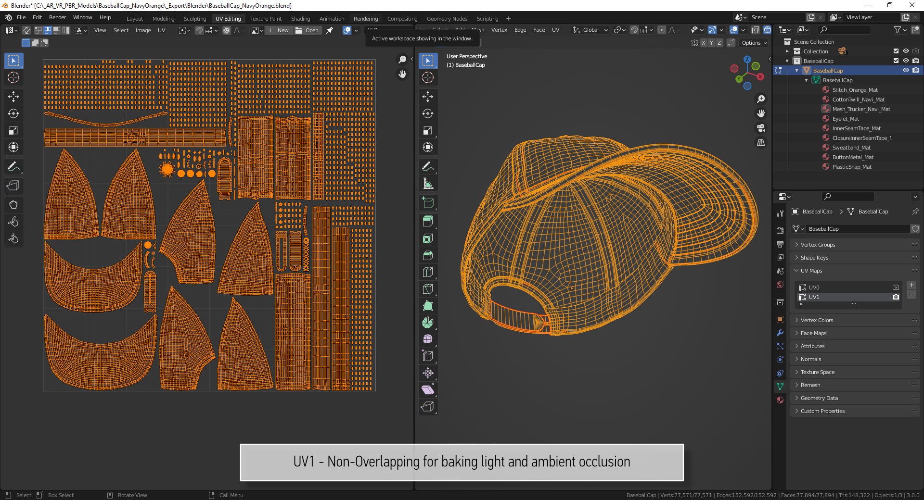Activate the Inset Faces tool
Image resolution: width=924 pixels, height=500 pixels.
428,238
